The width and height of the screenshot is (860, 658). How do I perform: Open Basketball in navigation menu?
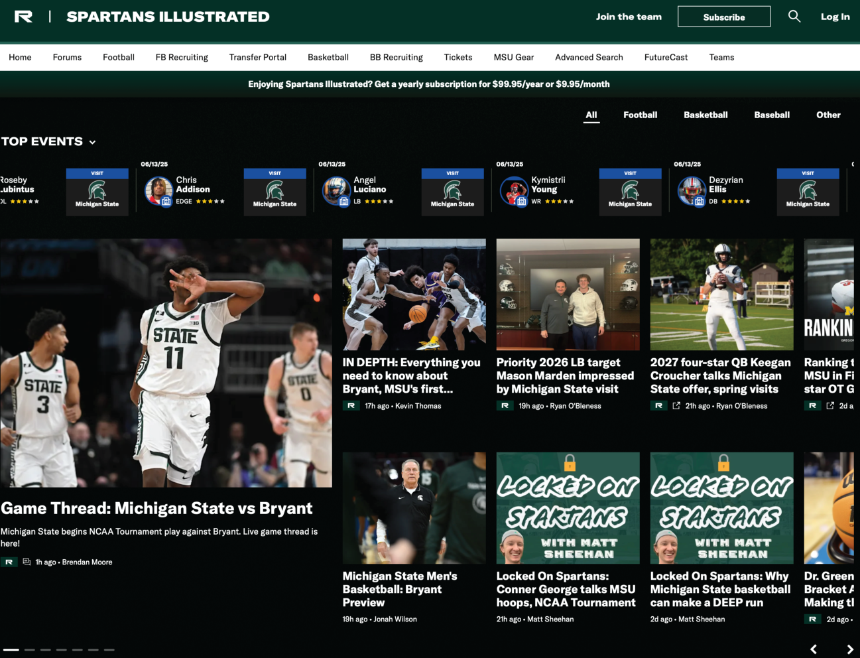pos(328,57)
